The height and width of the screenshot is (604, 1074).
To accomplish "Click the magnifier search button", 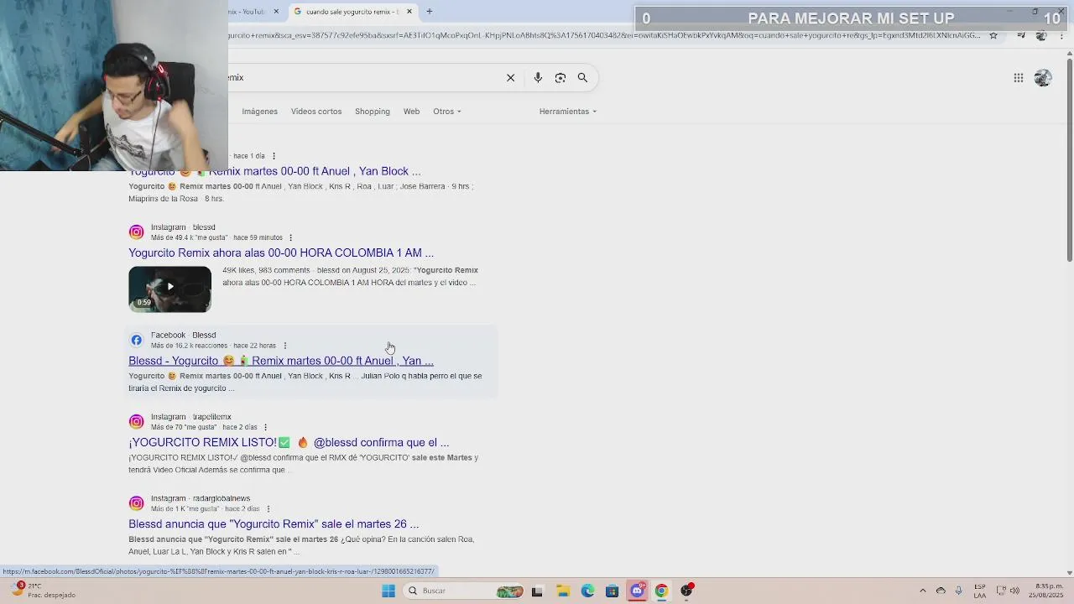I will 582,78.
